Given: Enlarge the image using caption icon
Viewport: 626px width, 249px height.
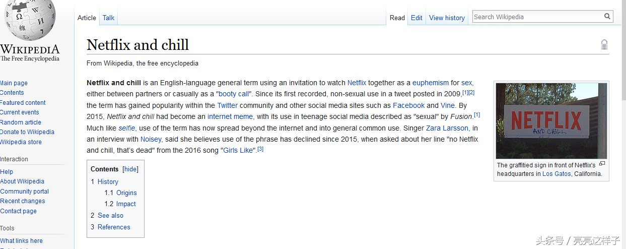Looking at the screenshot, I should coord(602,164).
